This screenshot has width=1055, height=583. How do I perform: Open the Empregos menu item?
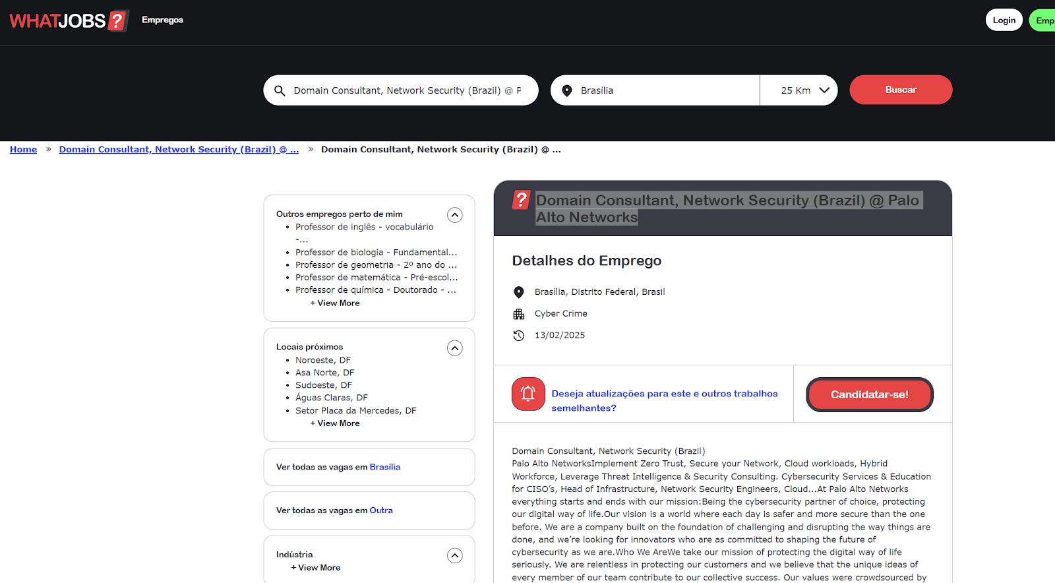pos(162,20)
